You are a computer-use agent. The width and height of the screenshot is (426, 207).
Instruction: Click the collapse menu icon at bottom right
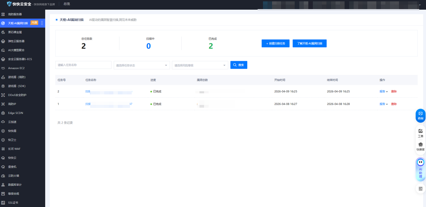[x=420, y=188]
